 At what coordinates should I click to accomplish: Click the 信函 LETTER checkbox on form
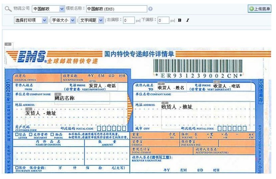(x=17, y=135)
